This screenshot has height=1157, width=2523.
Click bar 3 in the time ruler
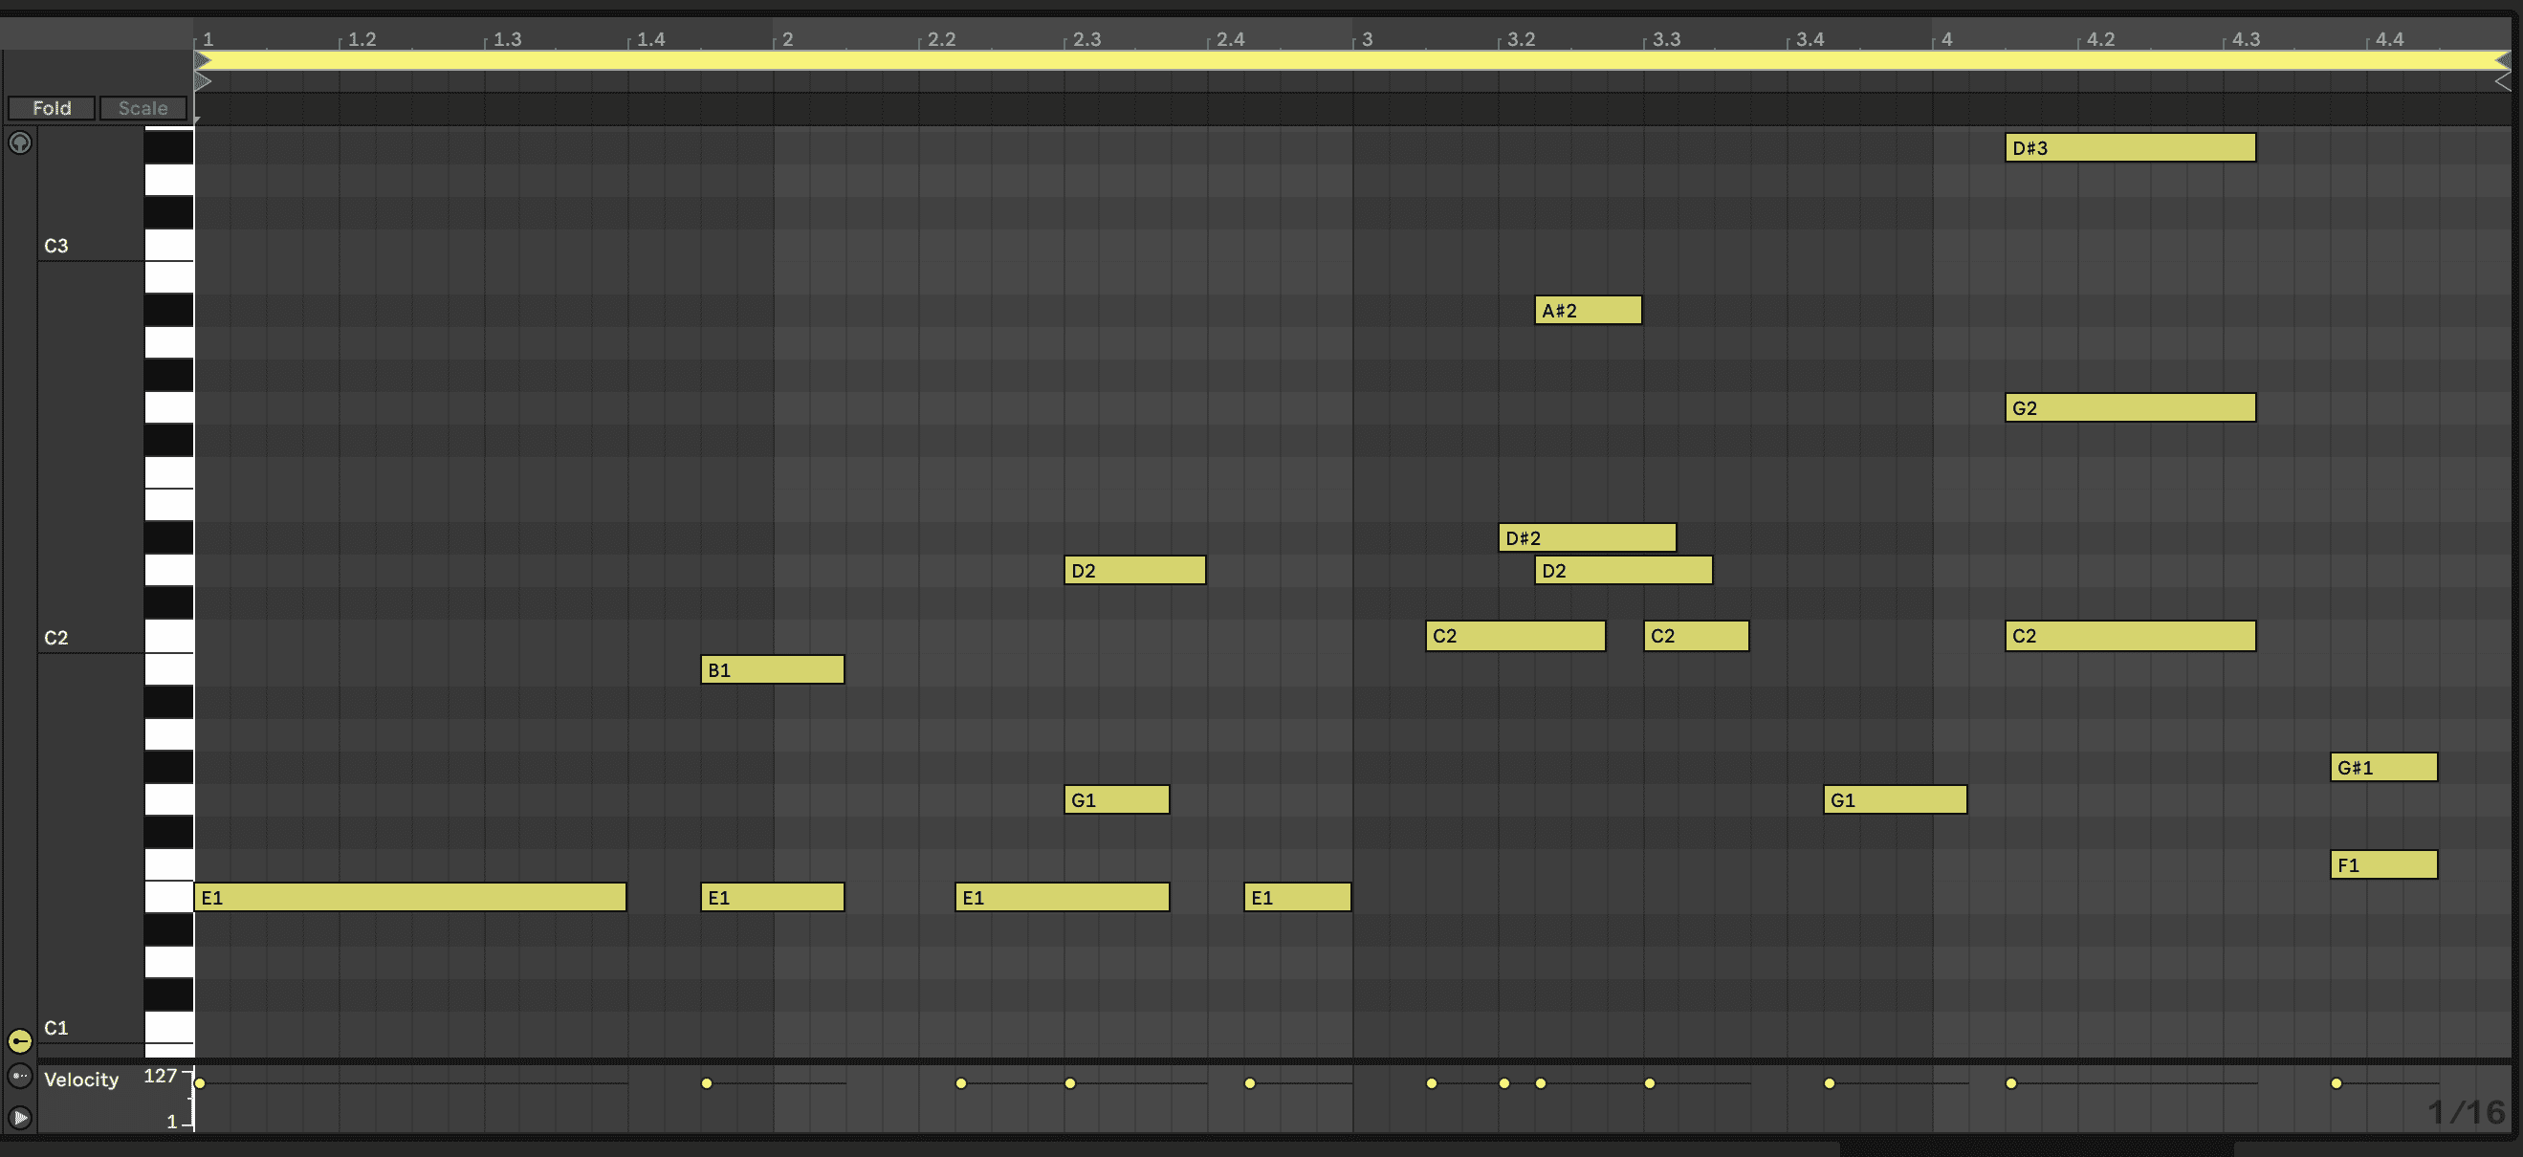pos(1367,39)
